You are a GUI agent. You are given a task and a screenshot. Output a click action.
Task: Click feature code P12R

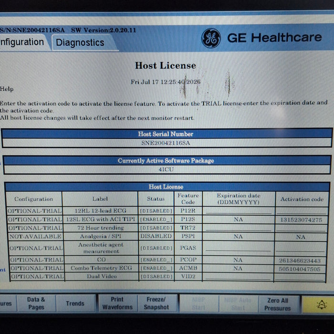point(188,210)
